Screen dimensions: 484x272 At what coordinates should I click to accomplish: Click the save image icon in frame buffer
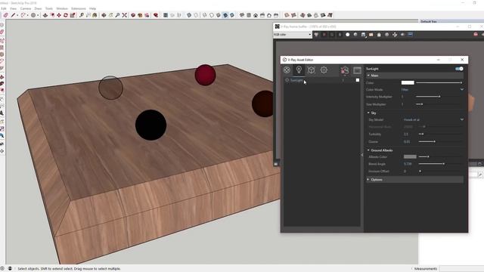363,35
